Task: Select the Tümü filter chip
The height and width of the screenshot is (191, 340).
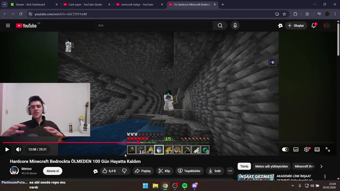Action: (244, 166)
